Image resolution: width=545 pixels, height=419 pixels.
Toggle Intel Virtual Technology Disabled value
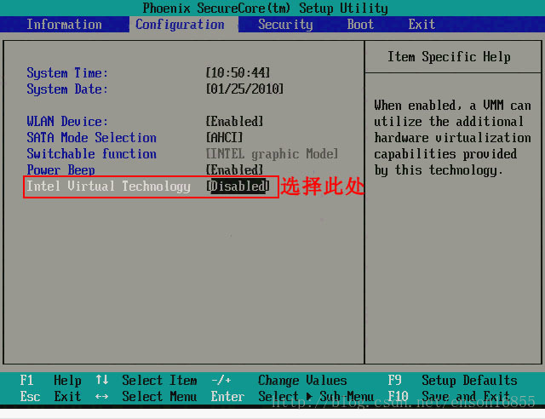(x=238, y=186)
